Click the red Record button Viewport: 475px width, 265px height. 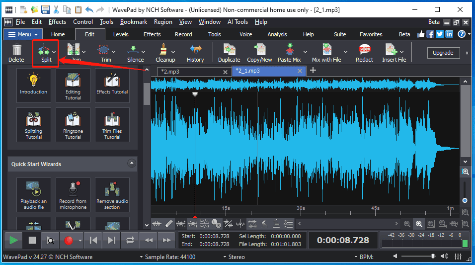point(69,240)
